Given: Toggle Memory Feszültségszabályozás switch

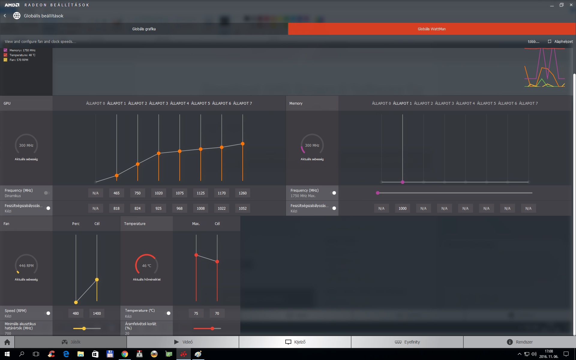Looking at the screenshot, I should [333, 208].
